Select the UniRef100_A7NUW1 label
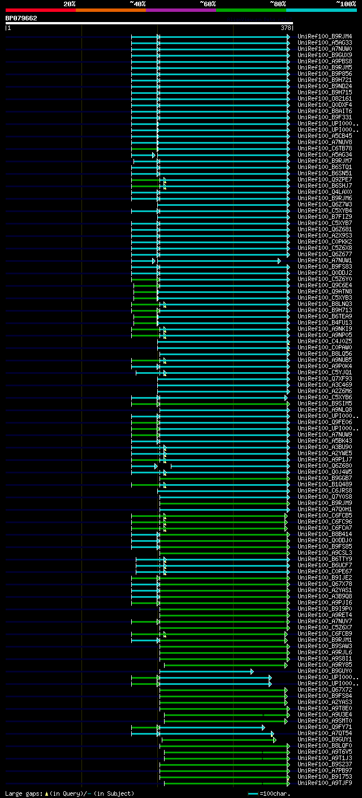 tap(325, 260)
